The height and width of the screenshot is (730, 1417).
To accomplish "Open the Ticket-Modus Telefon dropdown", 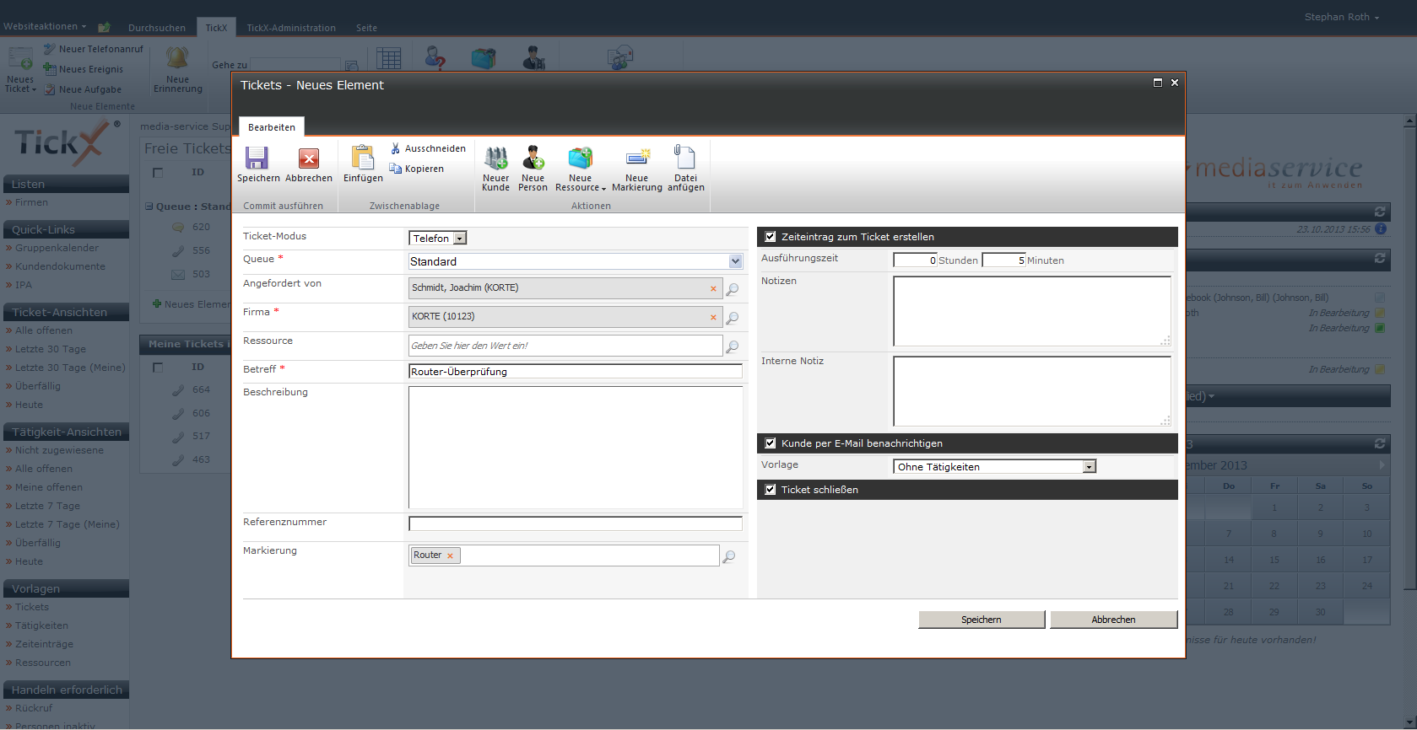I will pyautogui.click(x=437, y=239).
